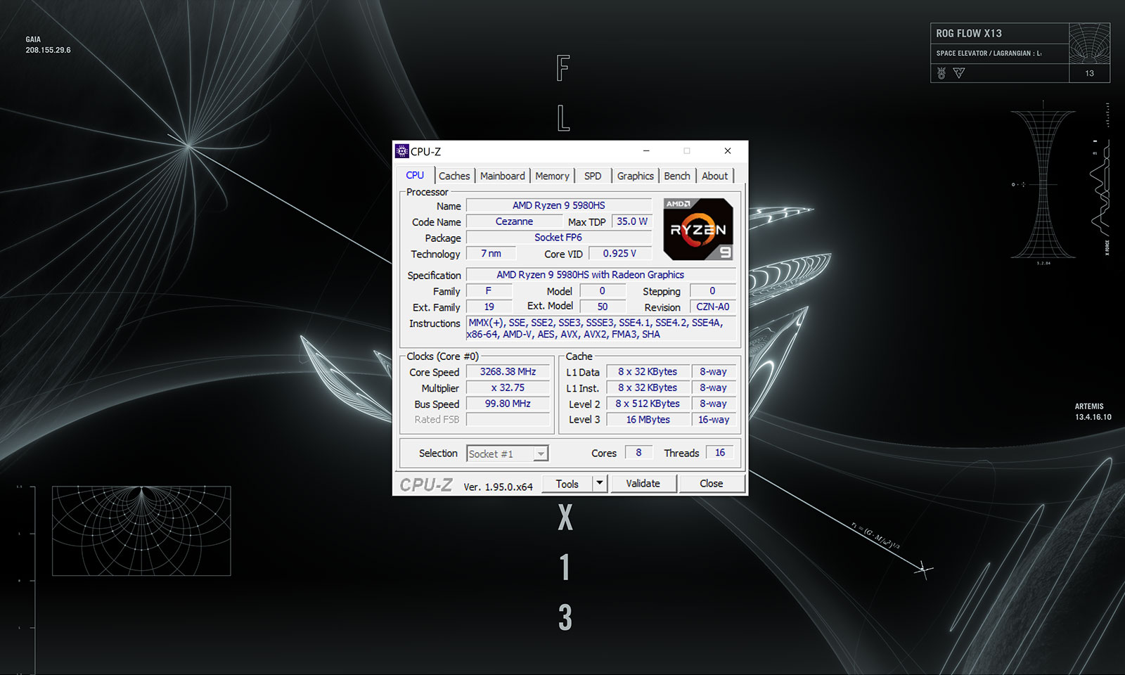This screenshot has height=675, width=1125.
Task: Click the empty Rated FSB field
Action: [508, 420]
